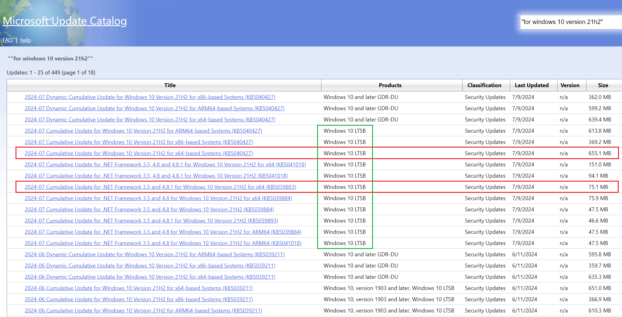The image size is (622, 317).
Task: Open 2024-06 Dynamic Cumulative Update ARM64 KB5039211 link
Action: [x=154, y=254]
